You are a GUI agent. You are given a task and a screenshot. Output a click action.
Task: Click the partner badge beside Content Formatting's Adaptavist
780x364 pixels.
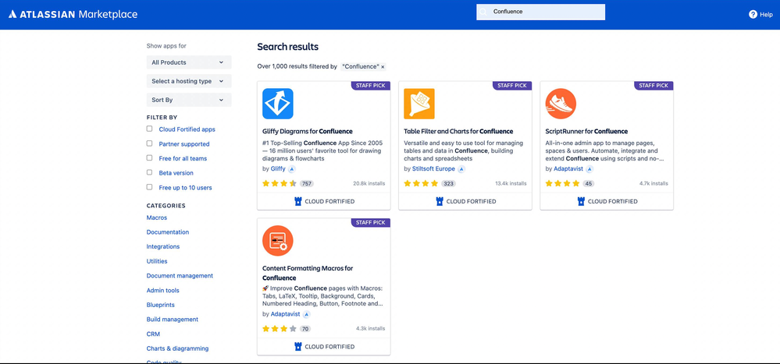coord(306,314)
